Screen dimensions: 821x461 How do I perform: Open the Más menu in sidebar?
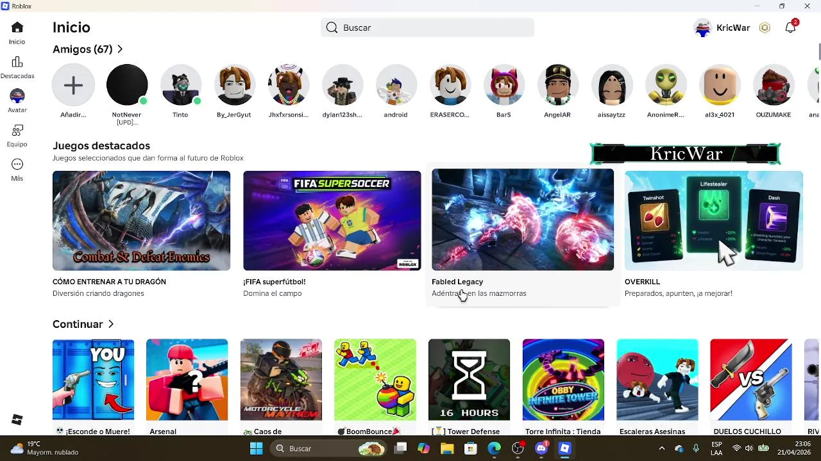tap(17, 170)
